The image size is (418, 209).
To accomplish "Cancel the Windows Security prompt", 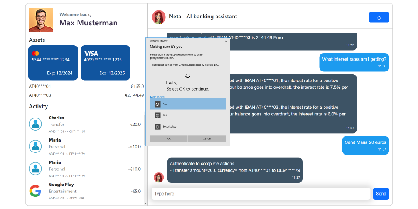I will click(207, 138).
